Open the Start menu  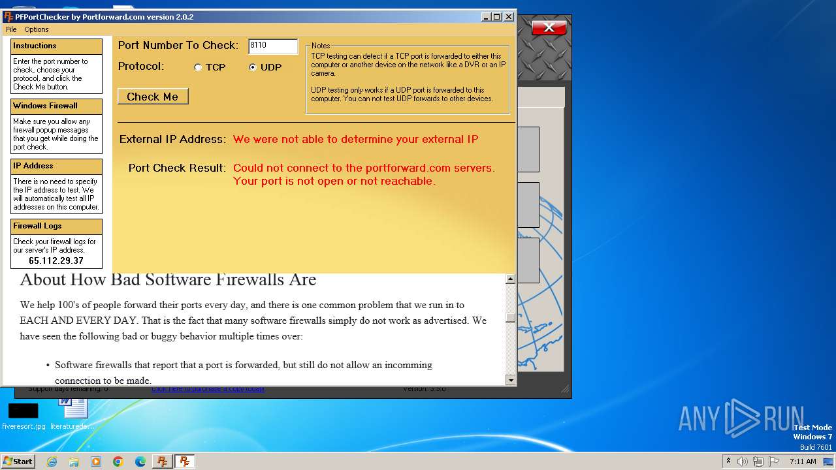pyautogui.click(x=18, y=461)
